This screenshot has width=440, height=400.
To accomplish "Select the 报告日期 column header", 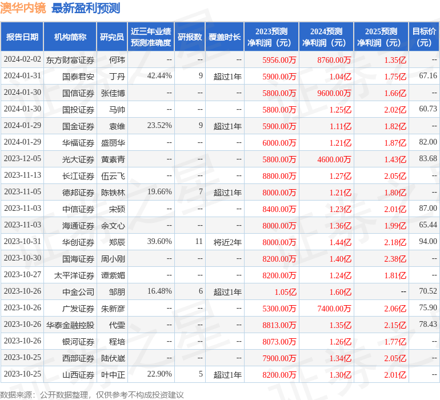I will [22, 37].
